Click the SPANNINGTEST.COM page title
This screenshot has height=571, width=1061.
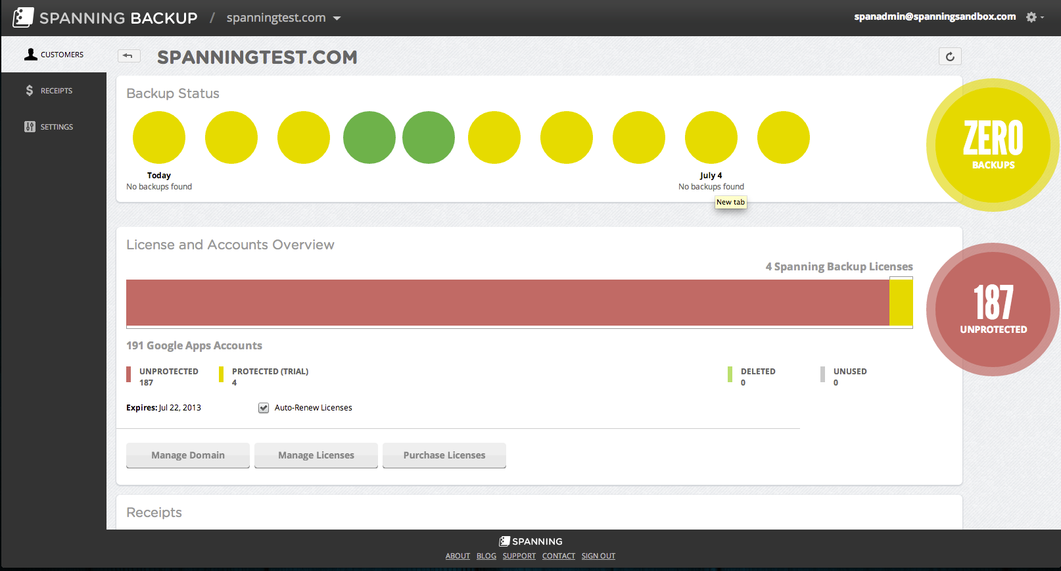[257, 57]
